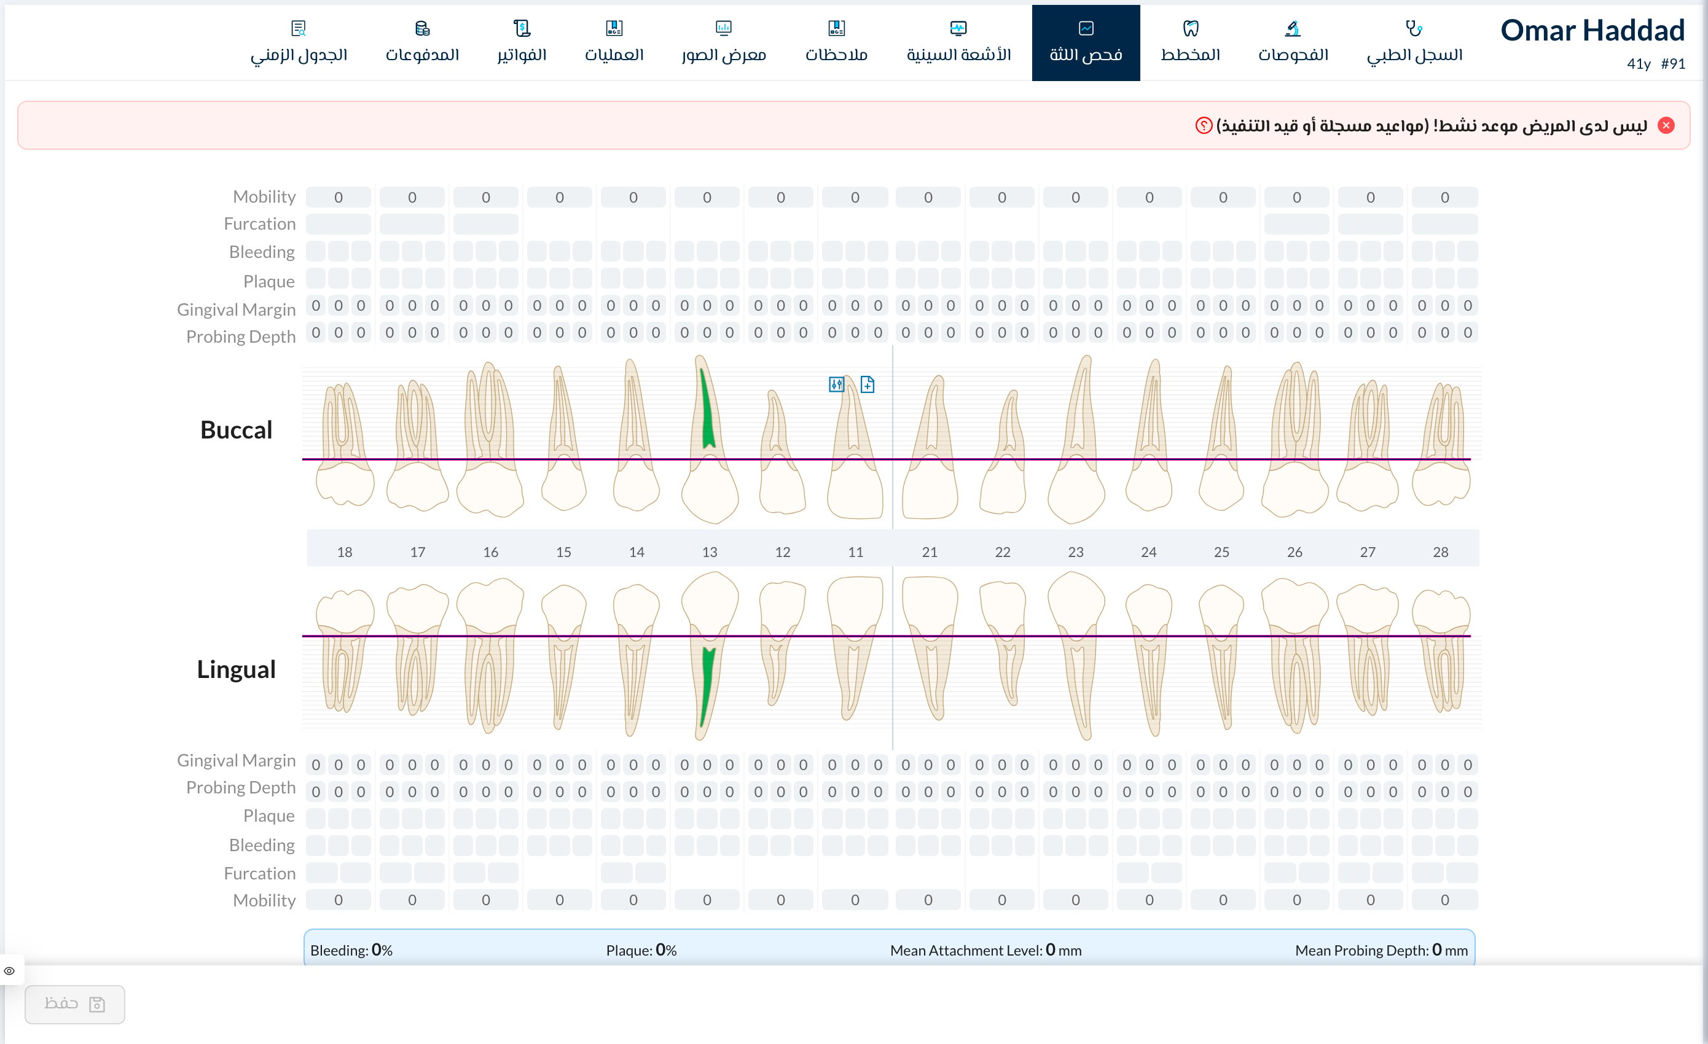Click the compare-chart icon above tooth 11
Screen dimensions: 1708x1044
click(x=837, y=384)
